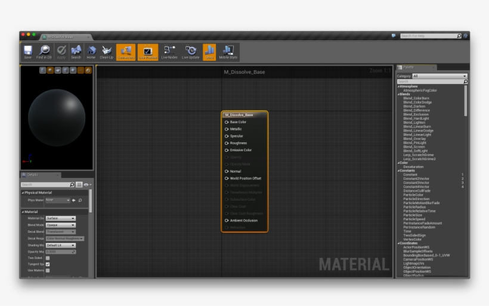The height and width of the screenshot is (306, 489).
Task: Select AtmosphericFogColor in Palette
Action: pyautogui.click(x=420, y=90)
